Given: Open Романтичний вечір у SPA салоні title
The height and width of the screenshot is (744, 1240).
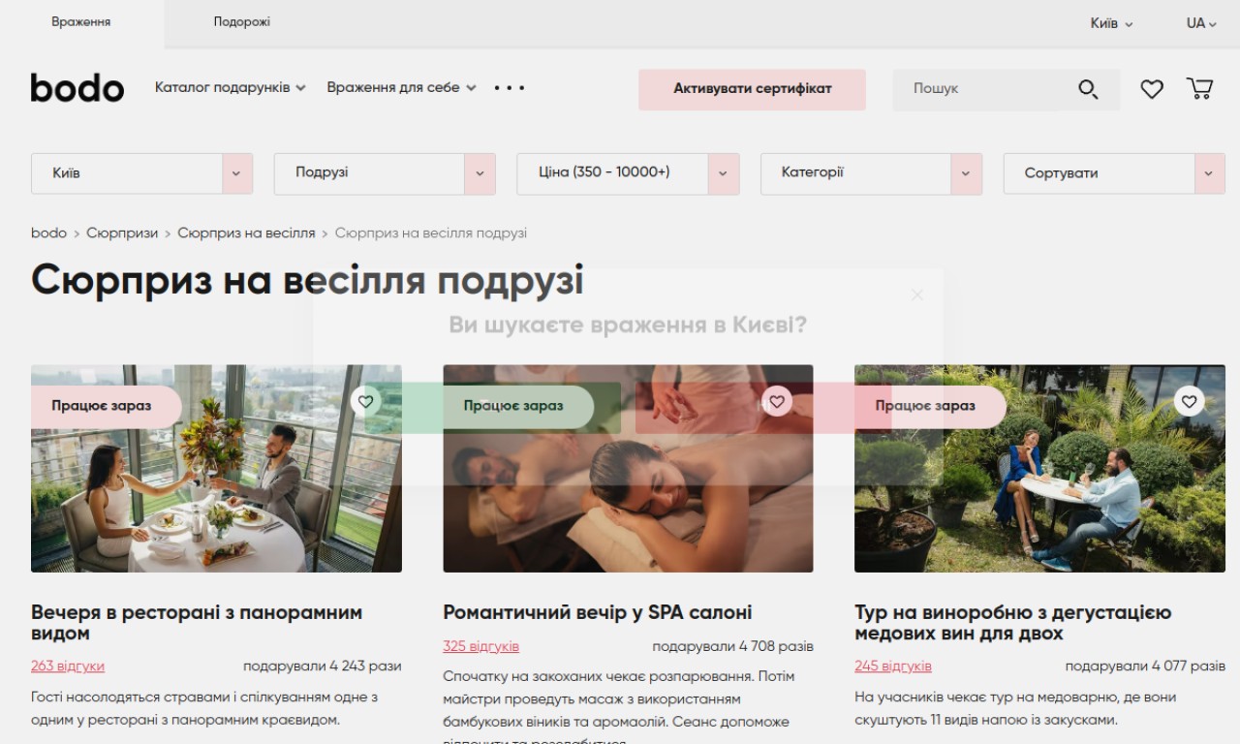Looking at the screenshot, I should pos(598,612).
